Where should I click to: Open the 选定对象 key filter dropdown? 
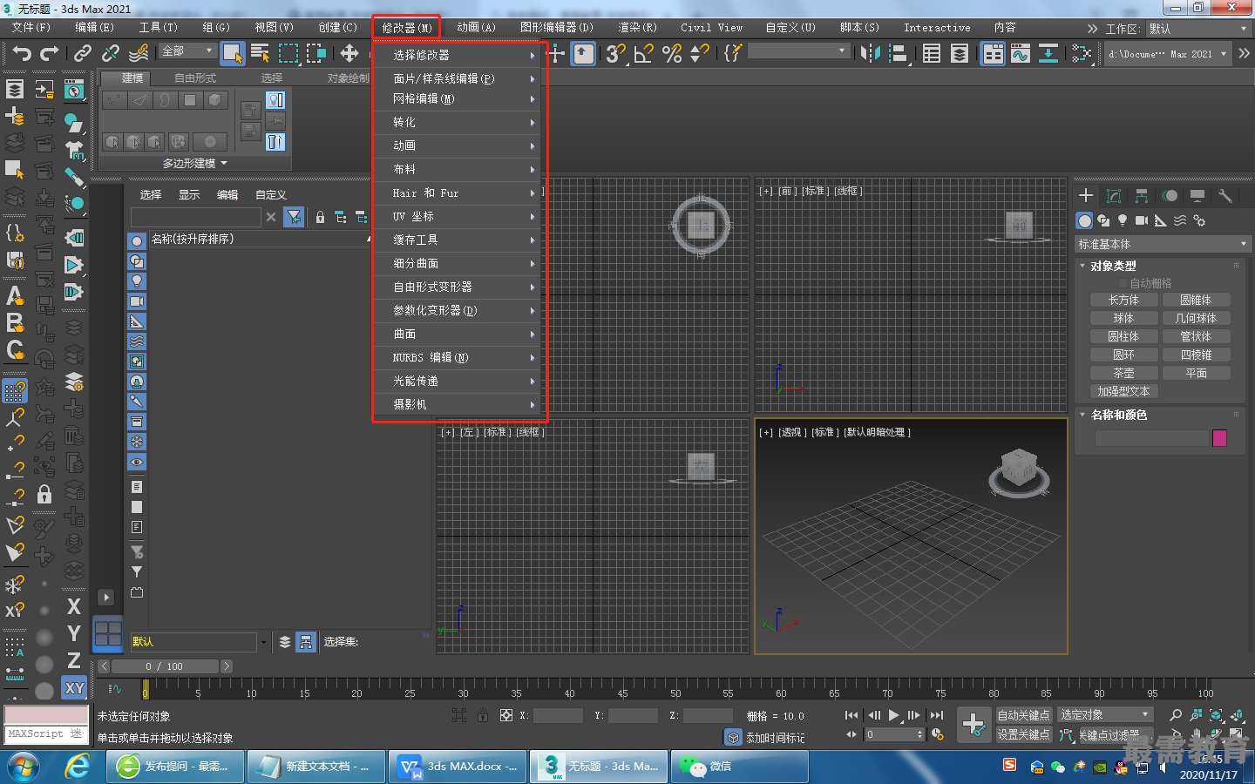pos(1106,715)
